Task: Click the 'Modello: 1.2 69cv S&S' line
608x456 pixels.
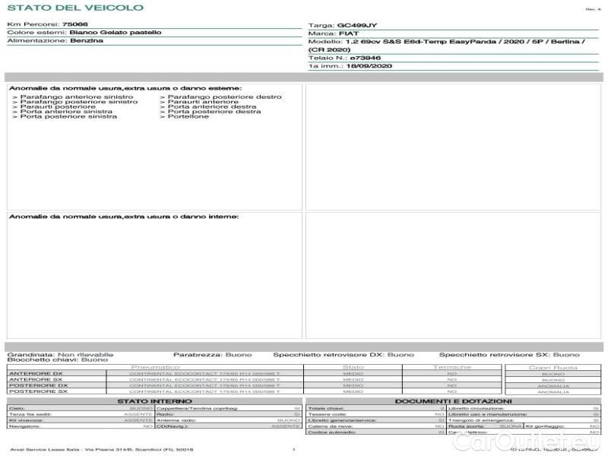Action: [447, 46]
